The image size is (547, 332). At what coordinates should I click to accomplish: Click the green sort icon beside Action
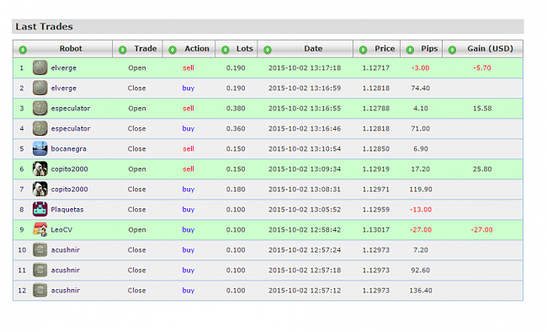(173, 50)
